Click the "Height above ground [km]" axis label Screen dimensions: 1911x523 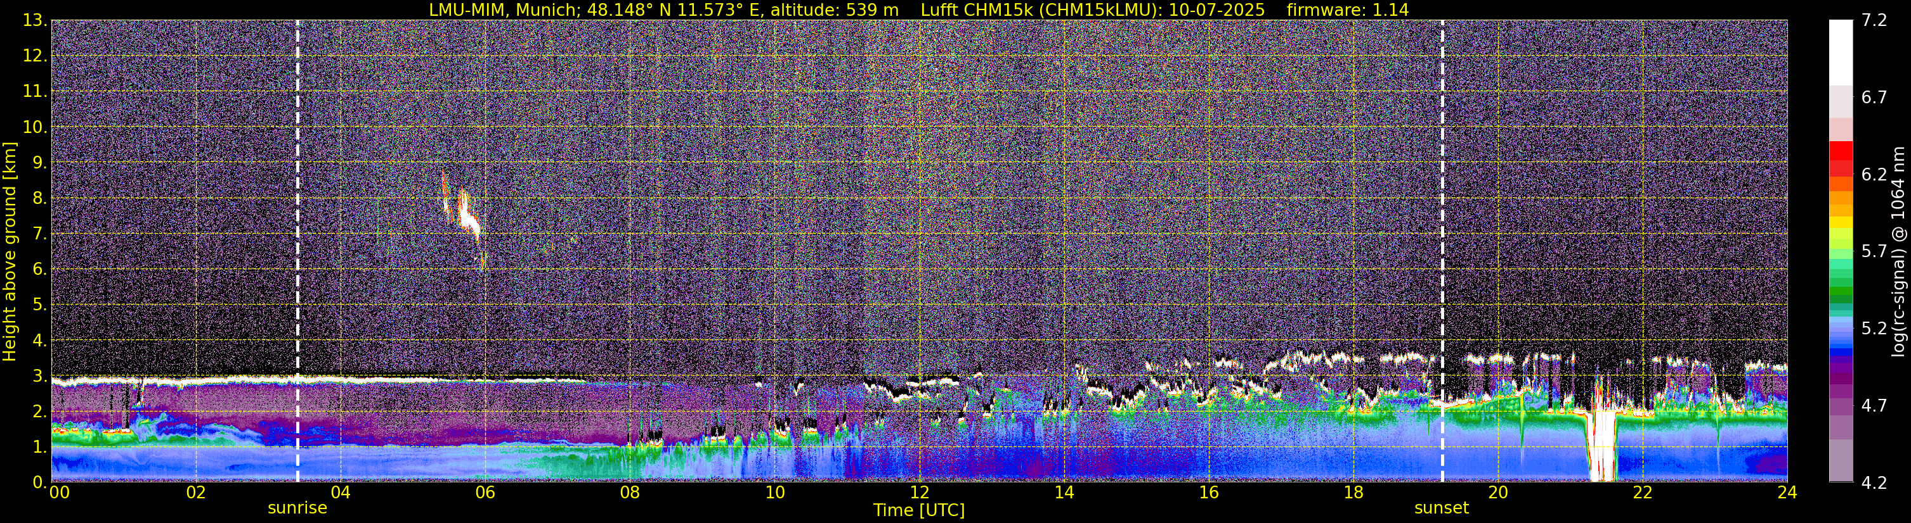coord(10,251)
